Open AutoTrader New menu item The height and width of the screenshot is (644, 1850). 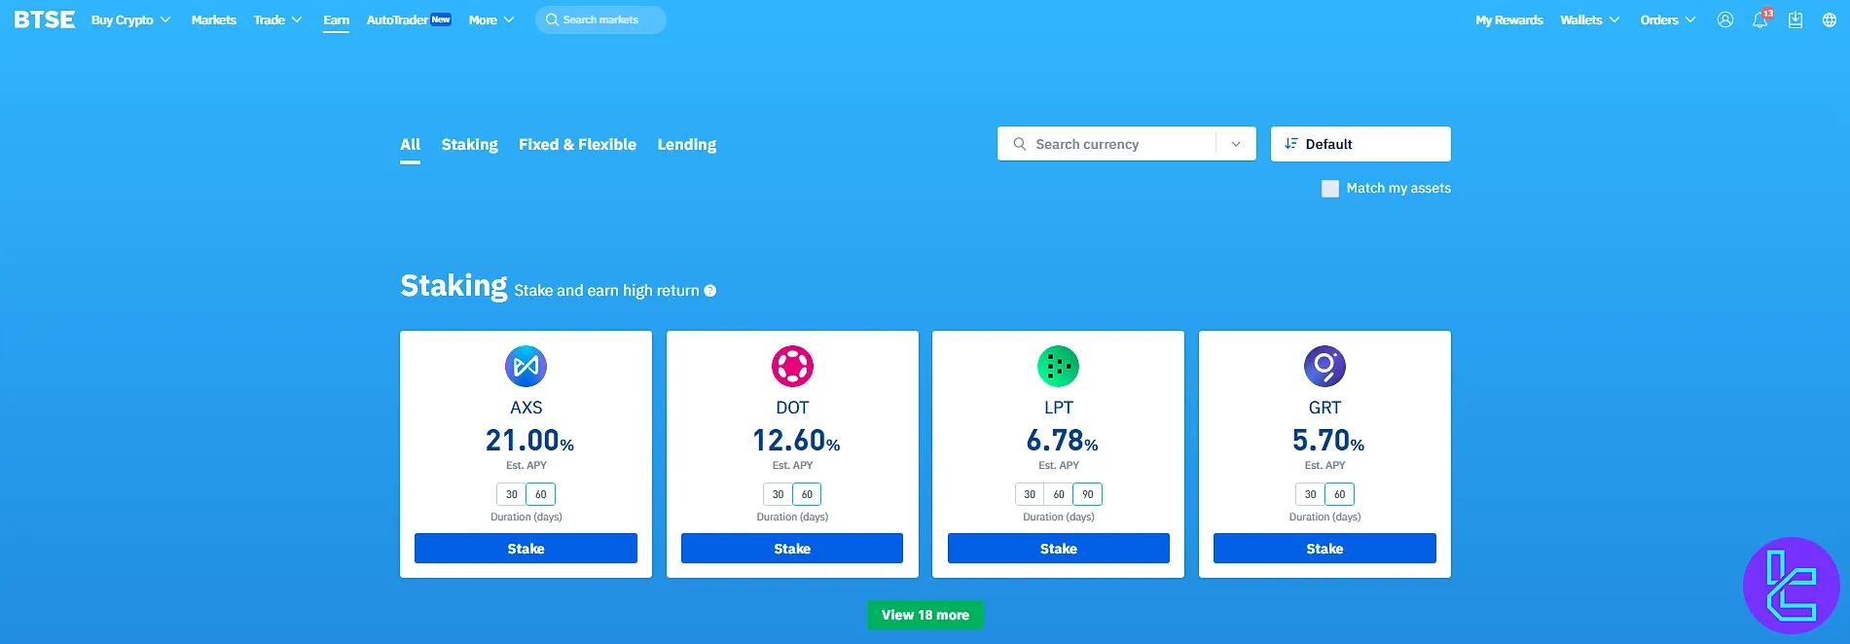point(409,19)
